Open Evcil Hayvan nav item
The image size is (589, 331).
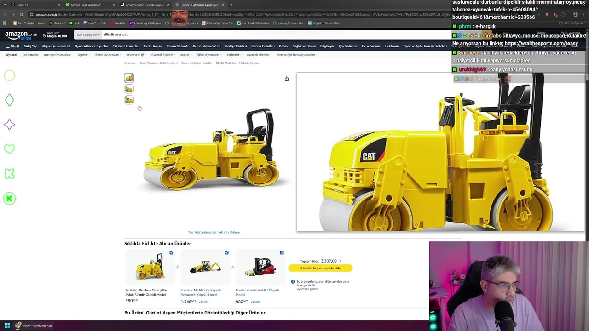[153, 46]
